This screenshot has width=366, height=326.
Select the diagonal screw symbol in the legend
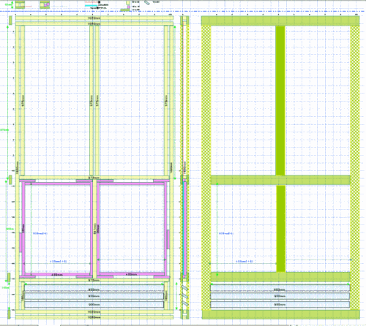(x=146, y=2)
